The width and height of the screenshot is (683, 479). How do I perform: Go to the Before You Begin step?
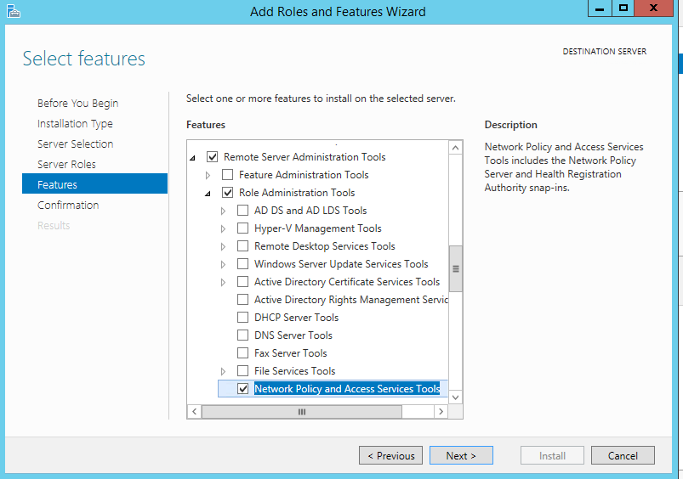coord(77,103)
